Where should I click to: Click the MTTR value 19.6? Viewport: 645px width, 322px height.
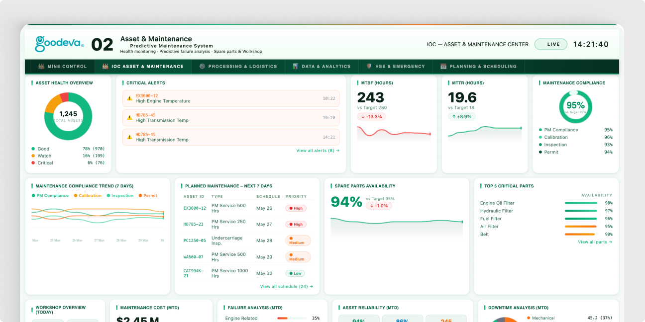tap(462, 97)
